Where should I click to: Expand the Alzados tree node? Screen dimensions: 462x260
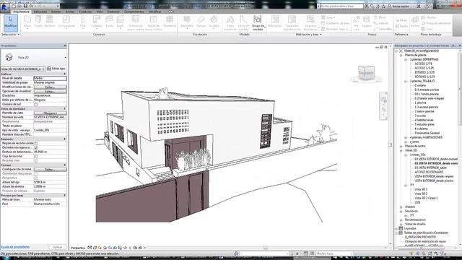click(x=401, y=207)
